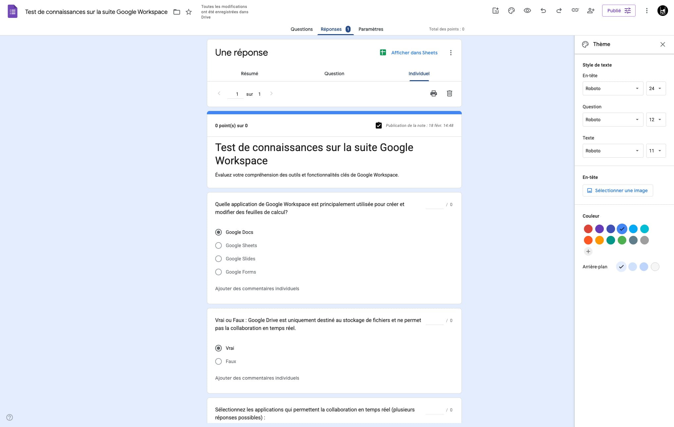Select the Google Docs radio option
Viewport: 674px width, 427px height.
click(218, 232)
